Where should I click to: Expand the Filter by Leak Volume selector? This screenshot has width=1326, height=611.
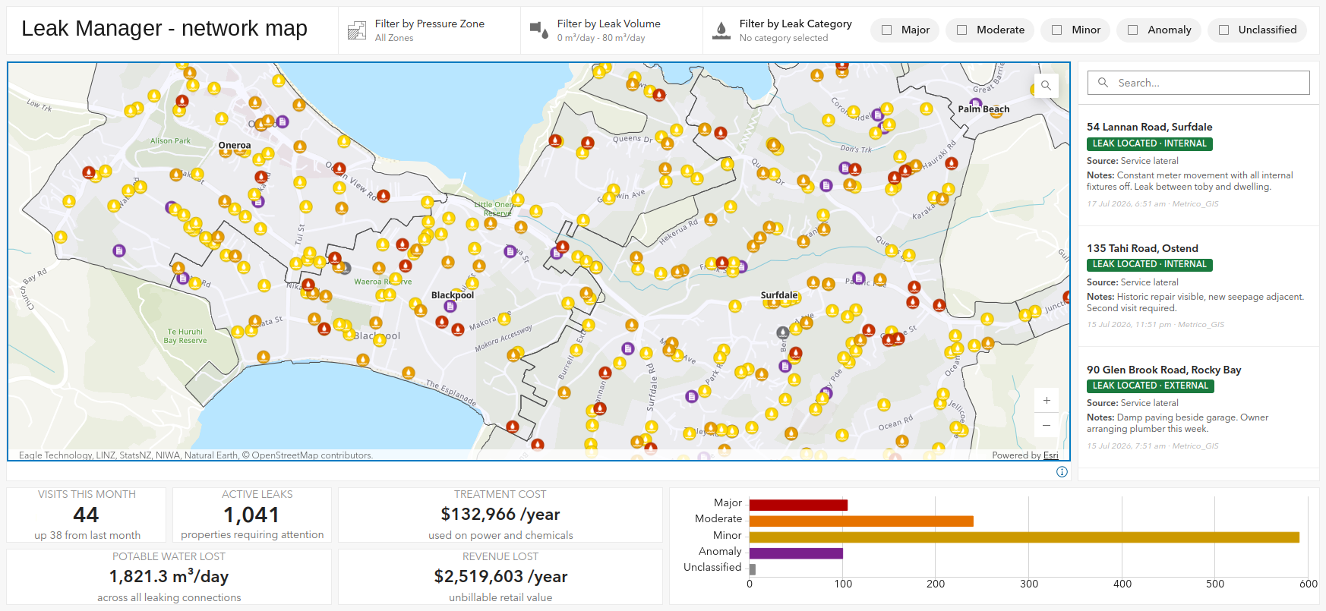click(x=612, y=30)
